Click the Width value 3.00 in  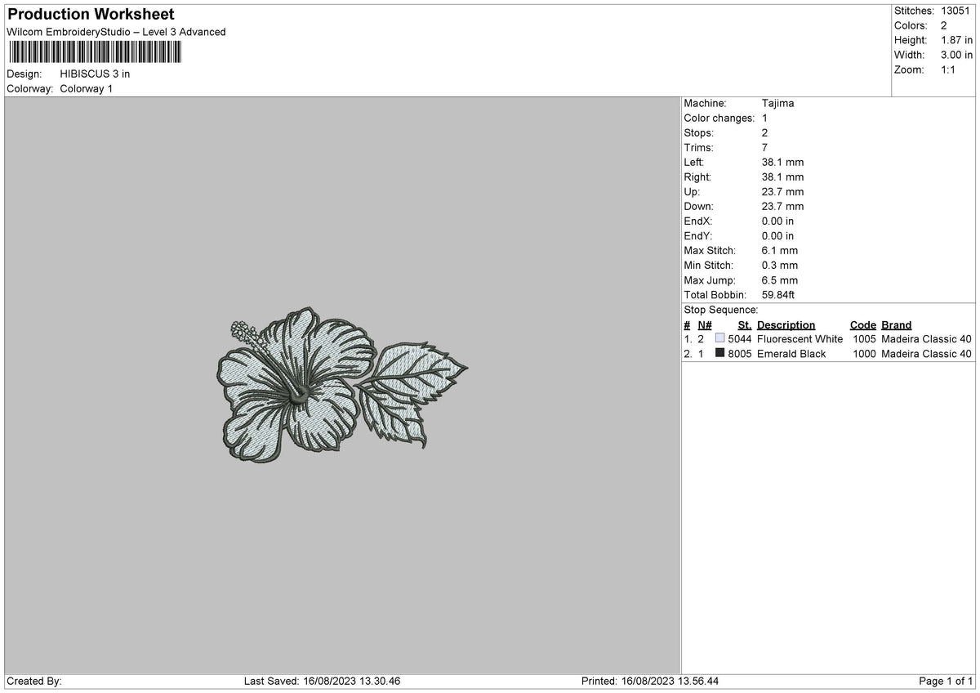(956, 55)
